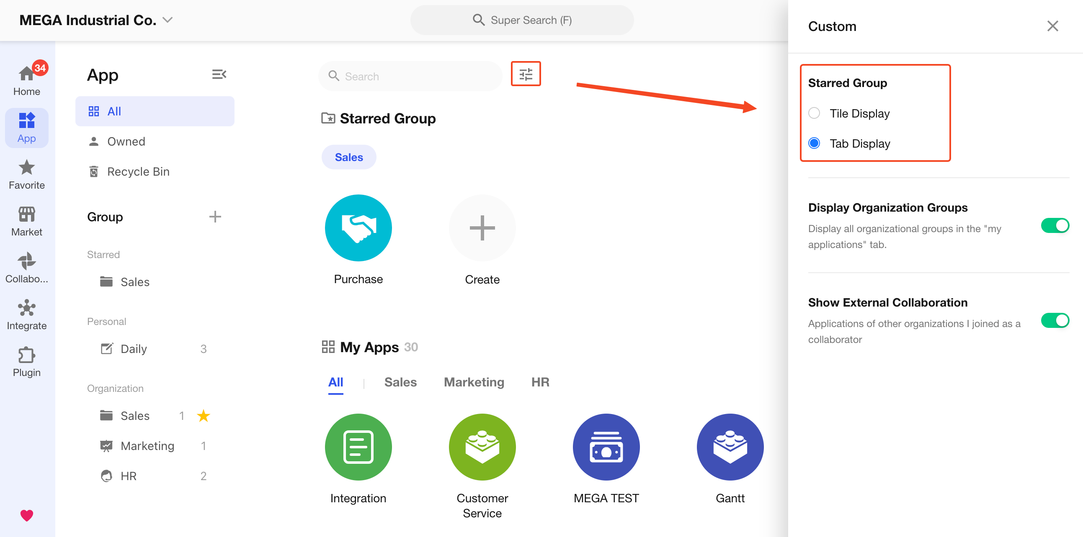Click the heart icon at sidebar bottom

[26, 515]
